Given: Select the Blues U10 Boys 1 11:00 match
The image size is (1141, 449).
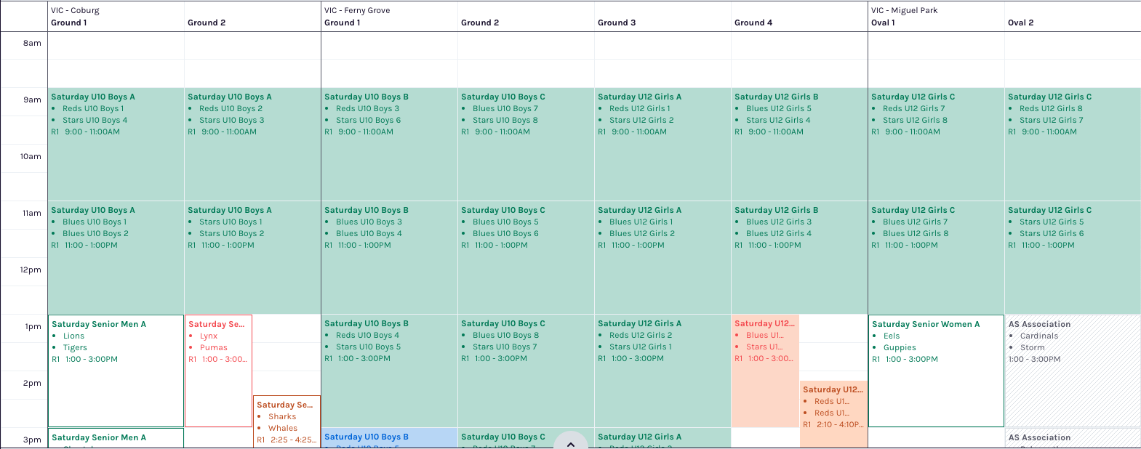Looking at the screenshot, I should (116, 257).
